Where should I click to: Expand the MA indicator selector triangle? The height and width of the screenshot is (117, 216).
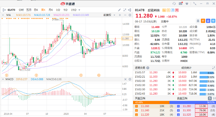[x=3, y=15]
